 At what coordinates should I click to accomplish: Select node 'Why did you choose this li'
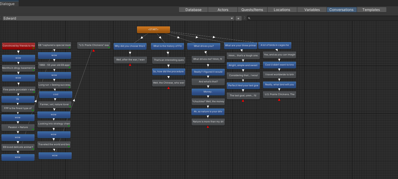(130, 46)
